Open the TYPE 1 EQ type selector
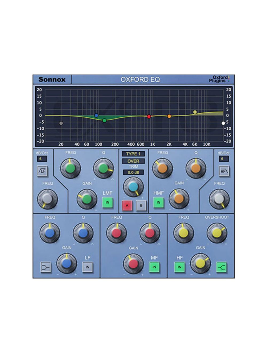The width and height of the screenshot is (267, 353). 133,154
